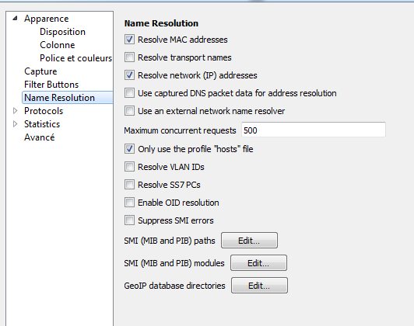Collapse the Apparence tree node arrow

pyautogui.click(x=15, y=19)
